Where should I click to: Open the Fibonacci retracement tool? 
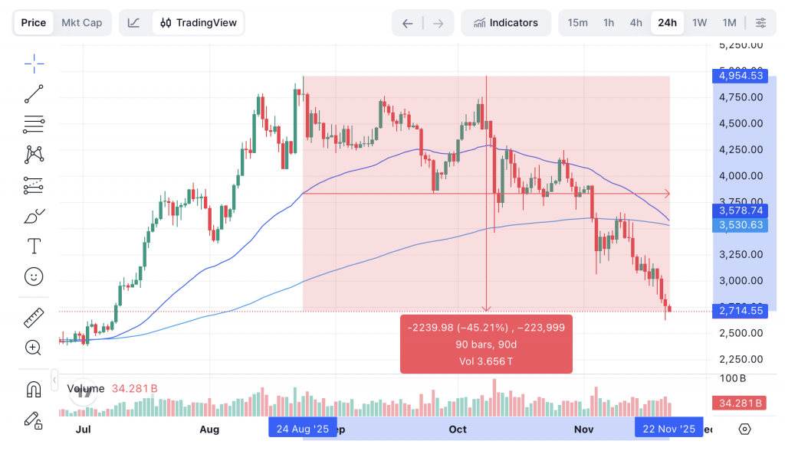click(34, 124)
